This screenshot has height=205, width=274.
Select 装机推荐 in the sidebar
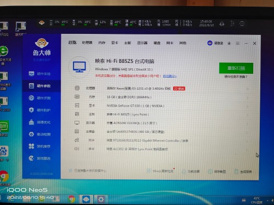pyautogui.click(x=39, y=146)
